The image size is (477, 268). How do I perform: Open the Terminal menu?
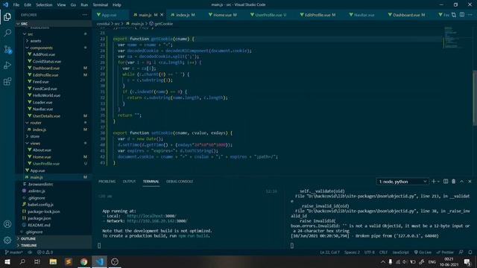click(x=101, y=5)
